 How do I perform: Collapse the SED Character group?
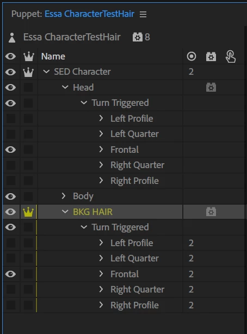(46, 71)
